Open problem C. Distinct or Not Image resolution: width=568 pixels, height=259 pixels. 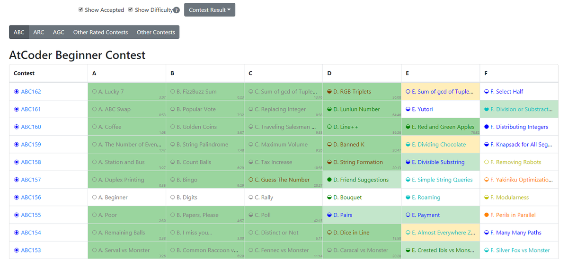pyautogui.click(x=276, y=233)
